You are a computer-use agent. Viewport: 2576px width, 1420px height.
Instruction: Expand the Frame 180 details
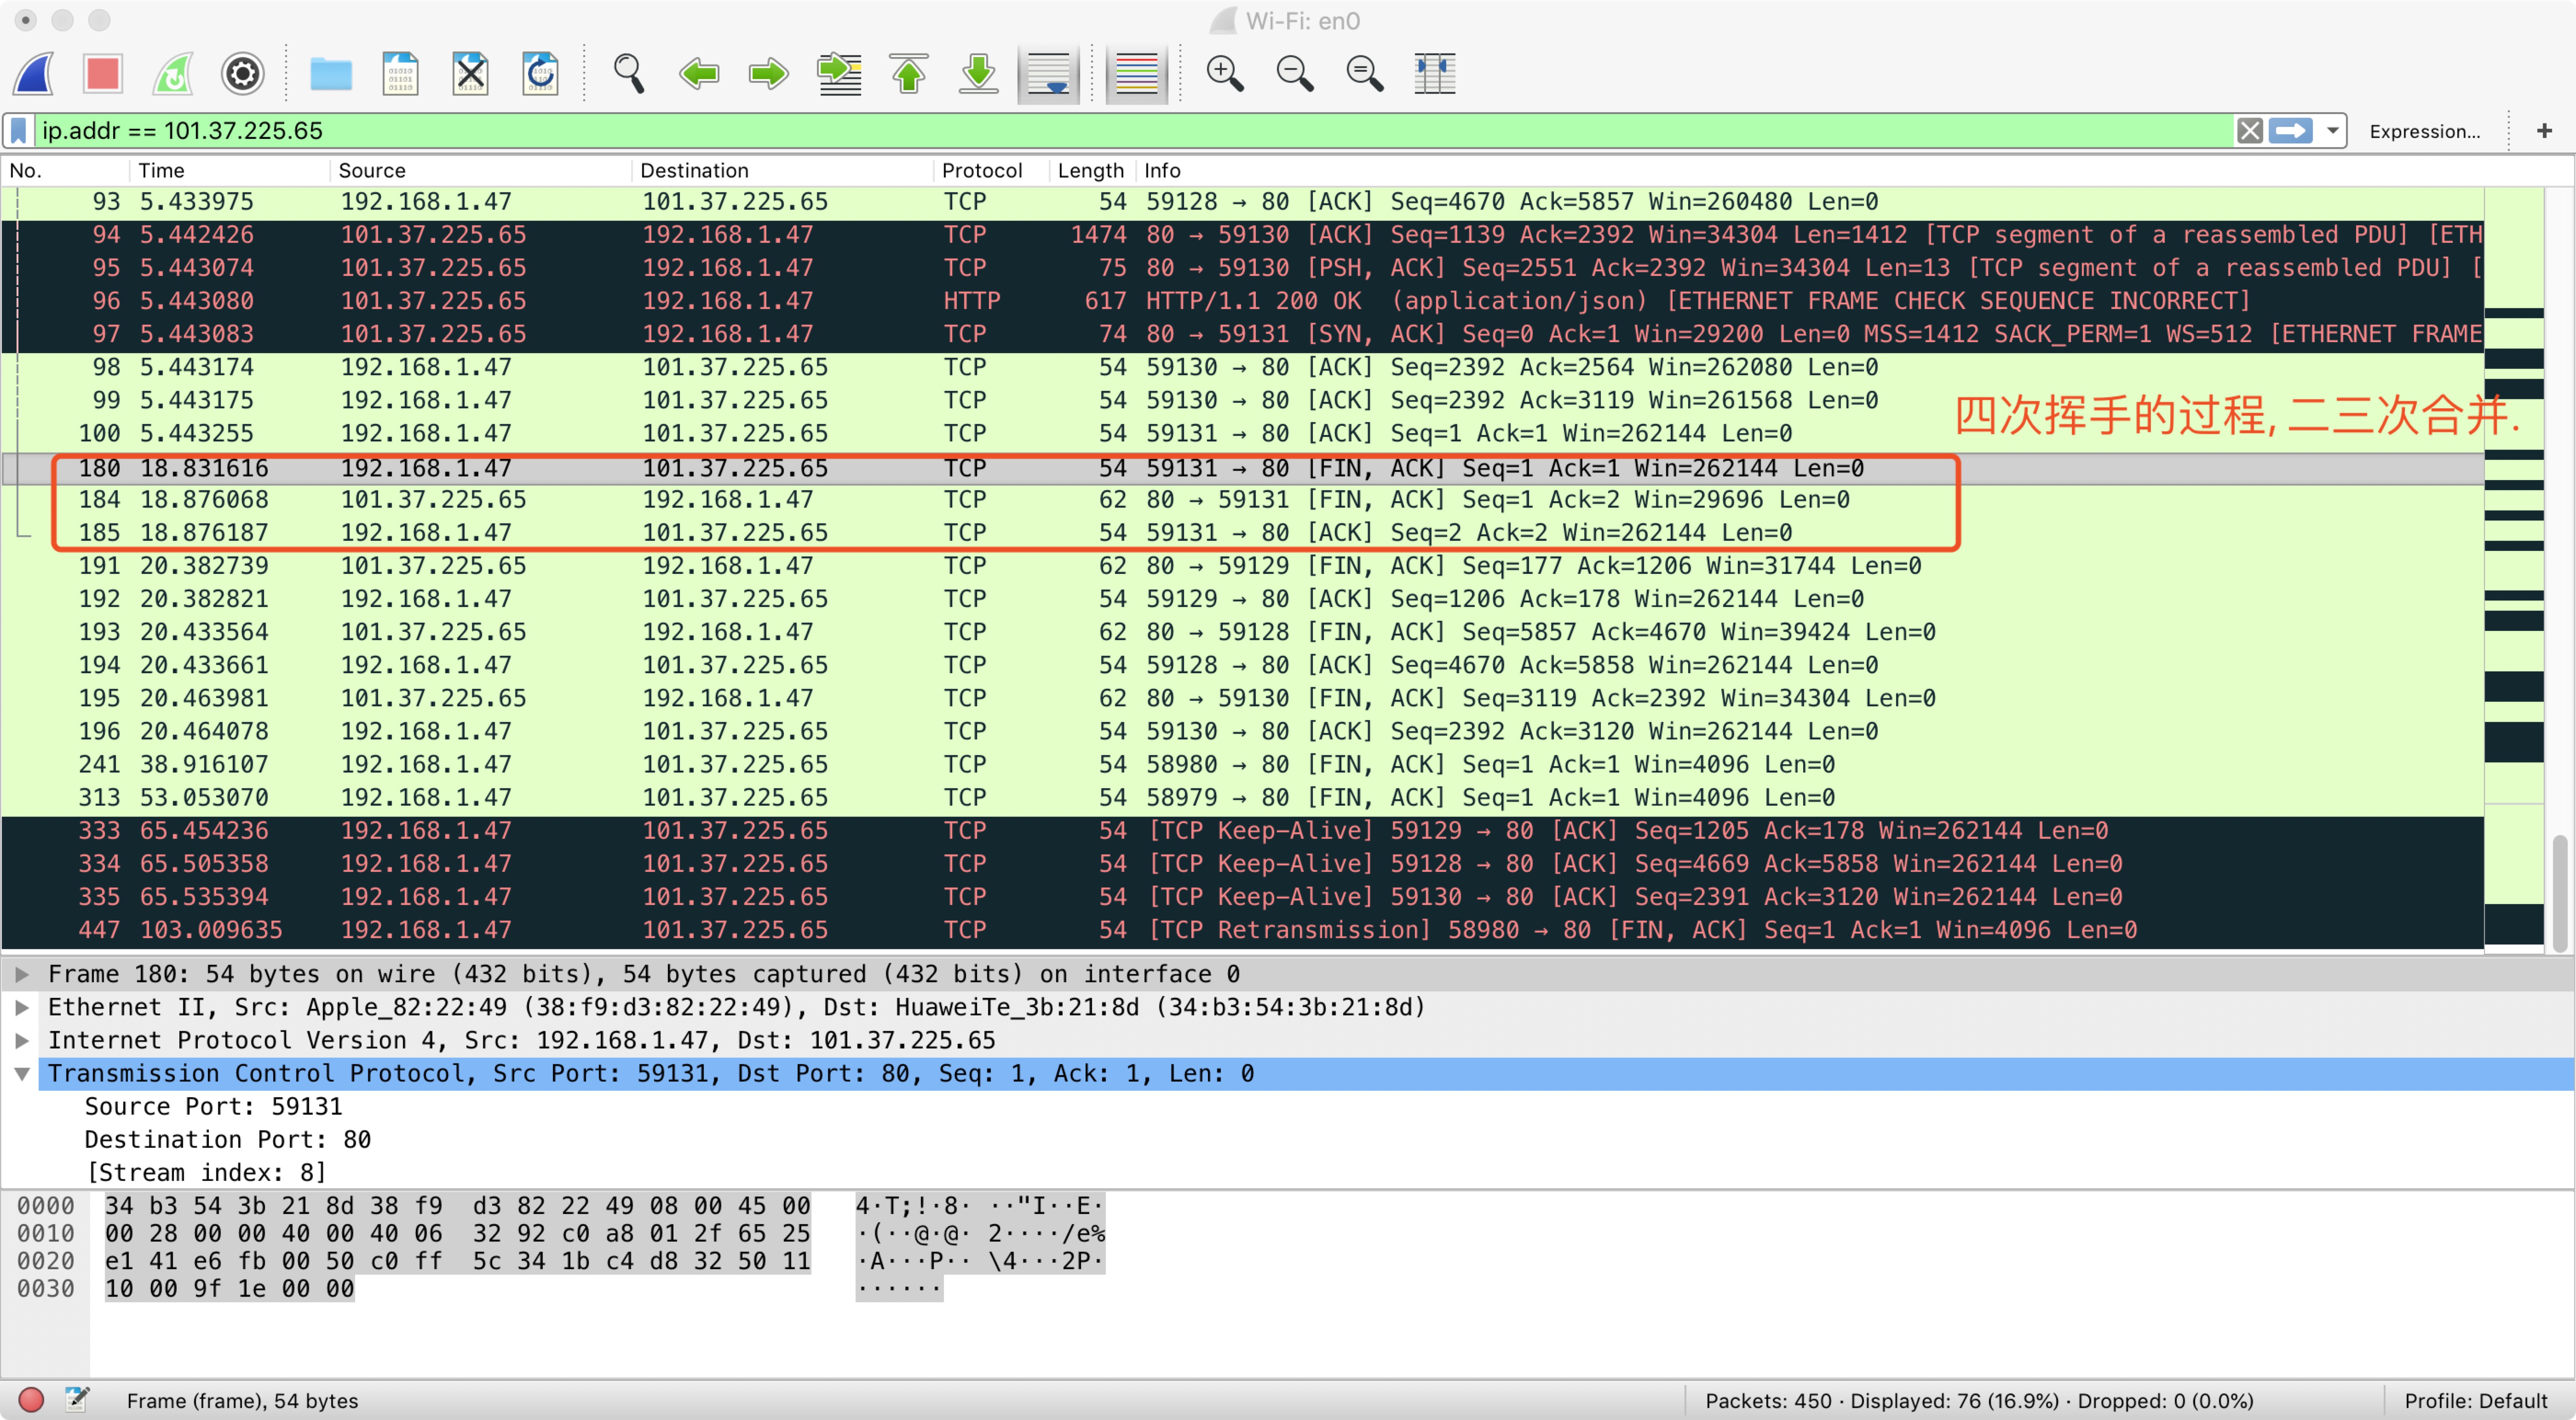[22, 974]
